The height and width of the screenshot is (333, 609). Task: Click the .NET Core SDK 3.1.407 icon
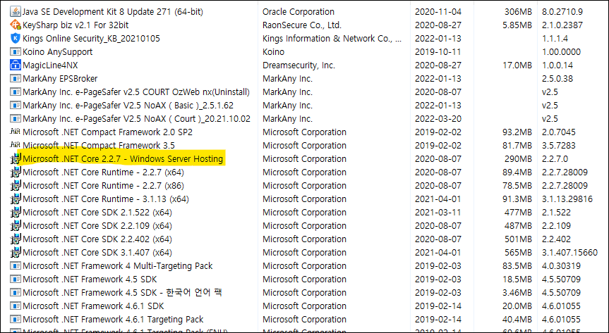tap(16, 253)
